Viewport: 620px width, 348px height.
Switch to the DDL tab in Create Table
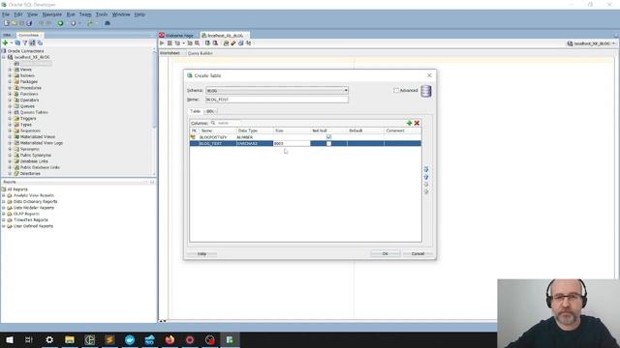[x=210, y=111]
